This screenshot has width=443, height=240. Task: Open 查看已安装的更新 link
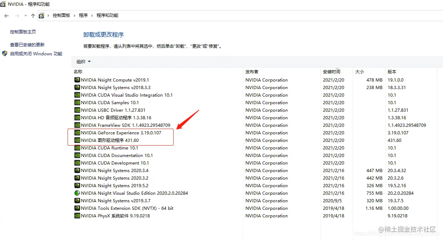(x=27, y=45)
